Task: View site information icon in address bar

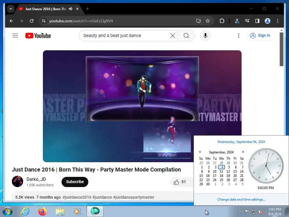Action: [44, 21]
